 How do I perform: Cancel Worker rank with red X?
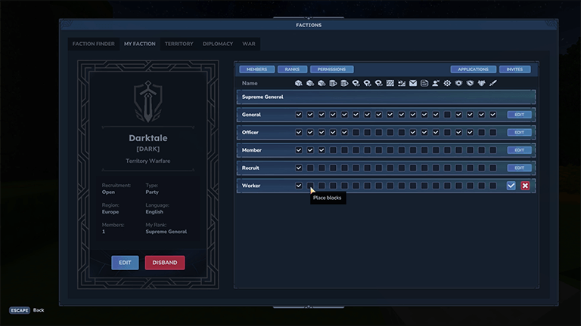pos(525,186)
